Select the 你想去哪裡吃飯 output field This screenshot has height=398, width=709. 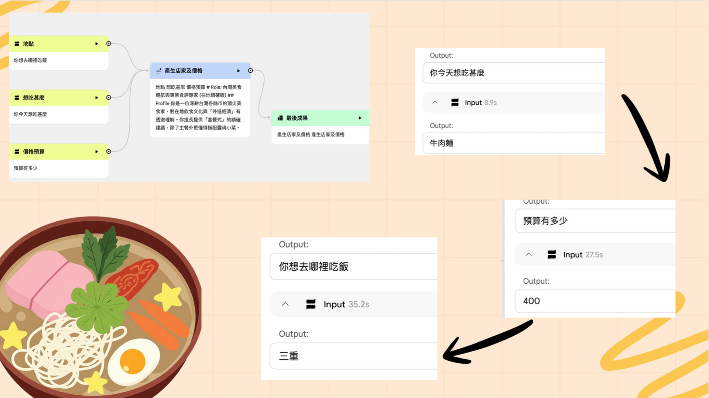click(353, 266)
